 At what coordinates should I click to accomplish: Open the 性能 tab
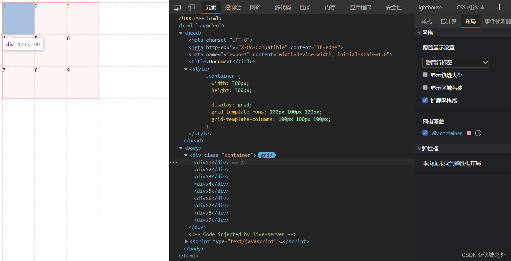[305, 7]
